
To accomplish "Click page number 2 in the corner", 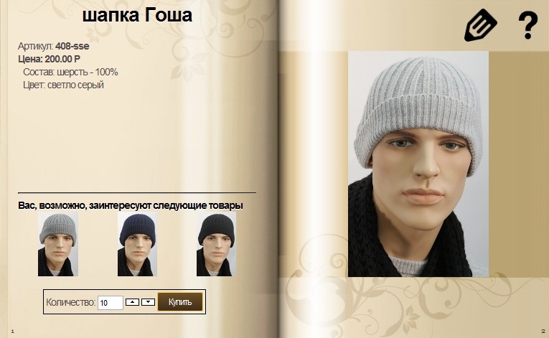I will coord(543,331).
